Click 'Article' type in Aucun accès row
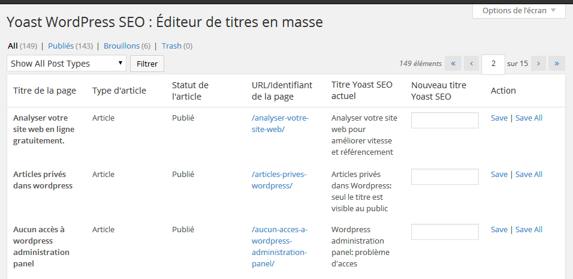Screen dimensions: 573x279 [103, 229]
